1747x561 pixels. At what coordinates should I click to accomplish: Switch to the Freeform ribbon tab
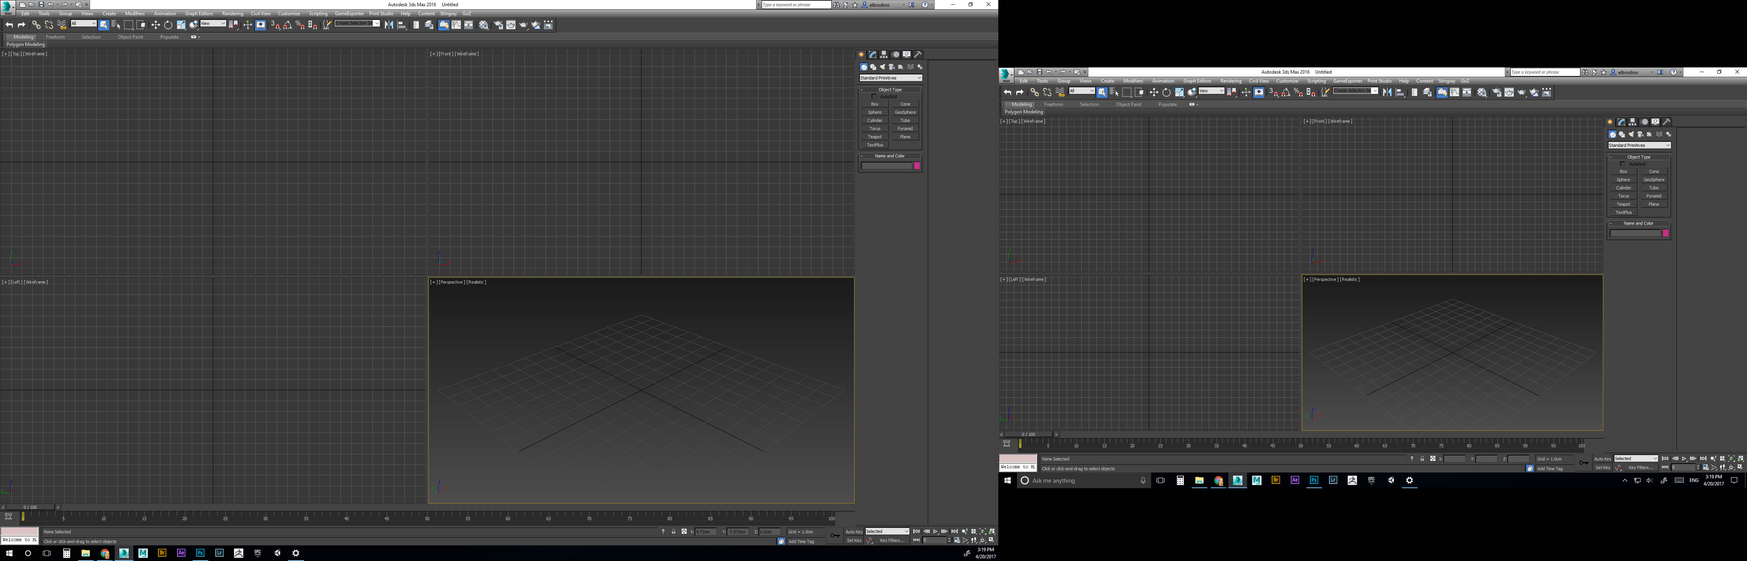[56, 37]
